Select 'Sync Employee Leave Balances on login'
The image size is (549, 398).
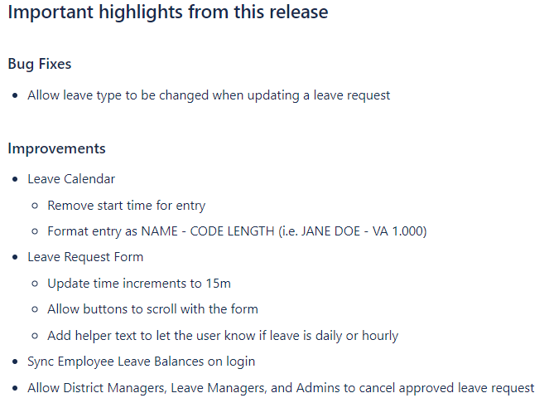pos(142,362)
